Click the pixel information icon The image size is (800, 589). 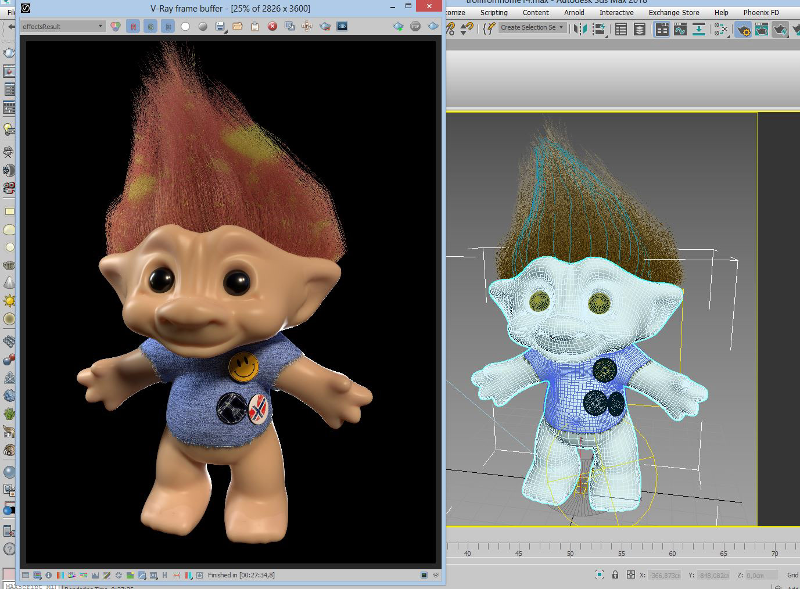coord(48,575)
